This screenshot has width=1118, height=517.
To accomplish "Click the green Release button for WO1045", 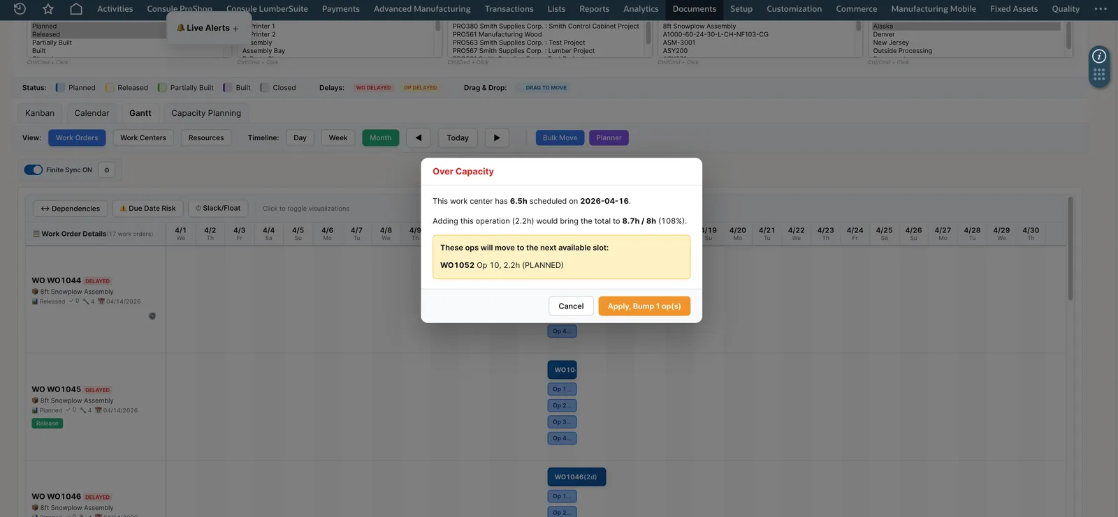I will pos(48,424).
